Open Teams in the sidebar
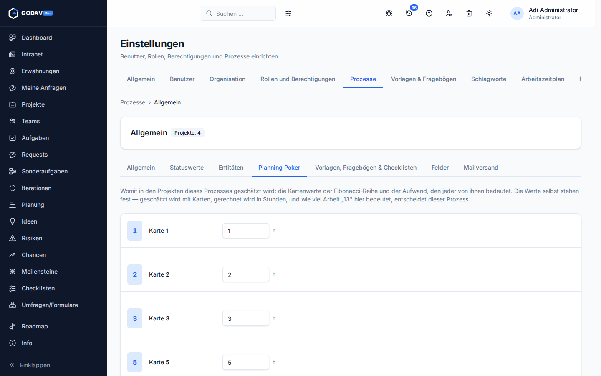This screenshot has width=601, height=376. tap(53, 121)
